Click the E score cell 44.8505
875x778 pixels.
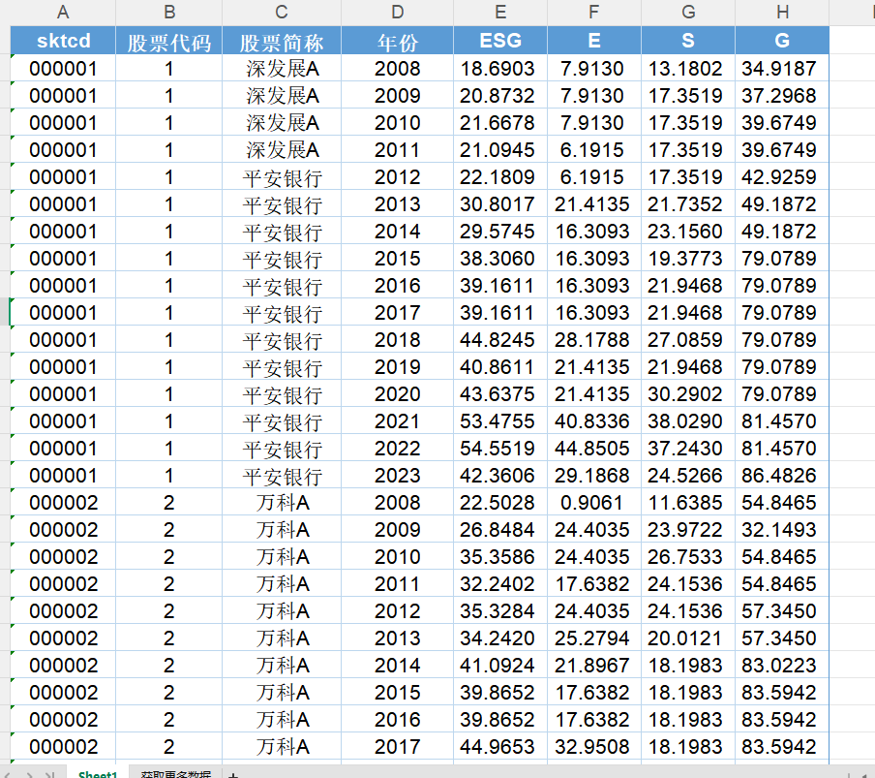[594, 448]
